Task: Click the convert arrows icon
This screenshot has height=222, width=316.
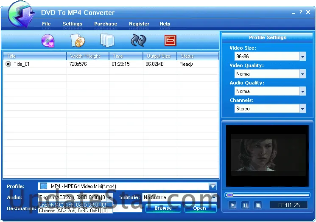Action: click(138, 41)
